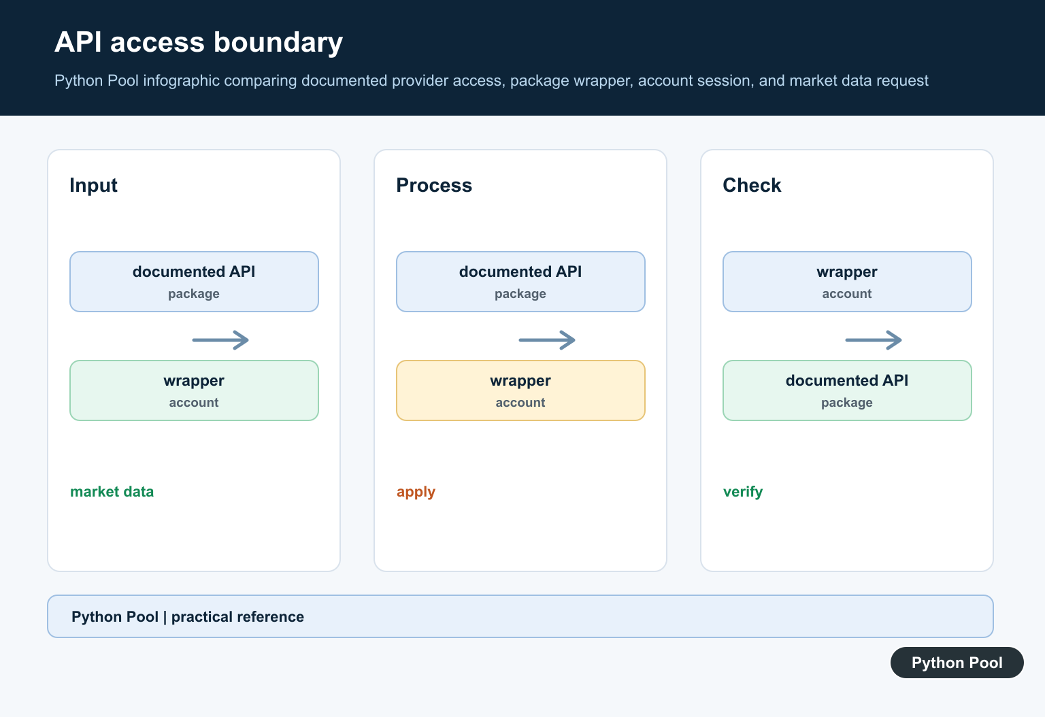Click the dark 'Python Pool' badge
The width and height of the screenshot is (1045, 717).
pos(957,663)
